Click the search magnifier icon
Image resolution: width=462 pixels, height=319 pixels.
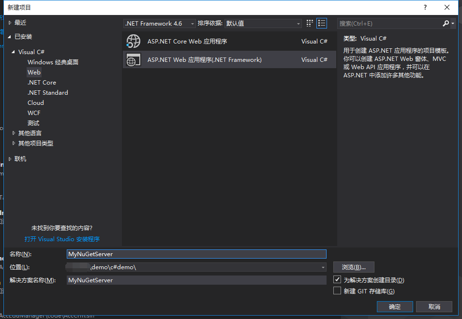point(446,23)
